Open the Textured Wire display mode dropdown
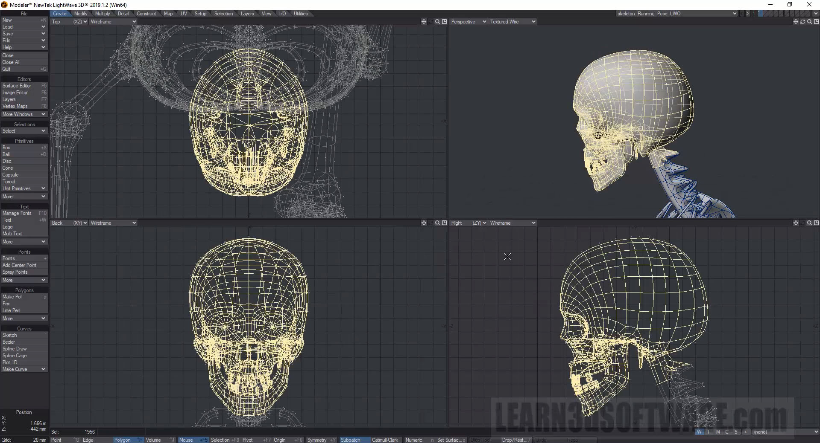This screenshot has width=820, height=443. pos(512,22)
